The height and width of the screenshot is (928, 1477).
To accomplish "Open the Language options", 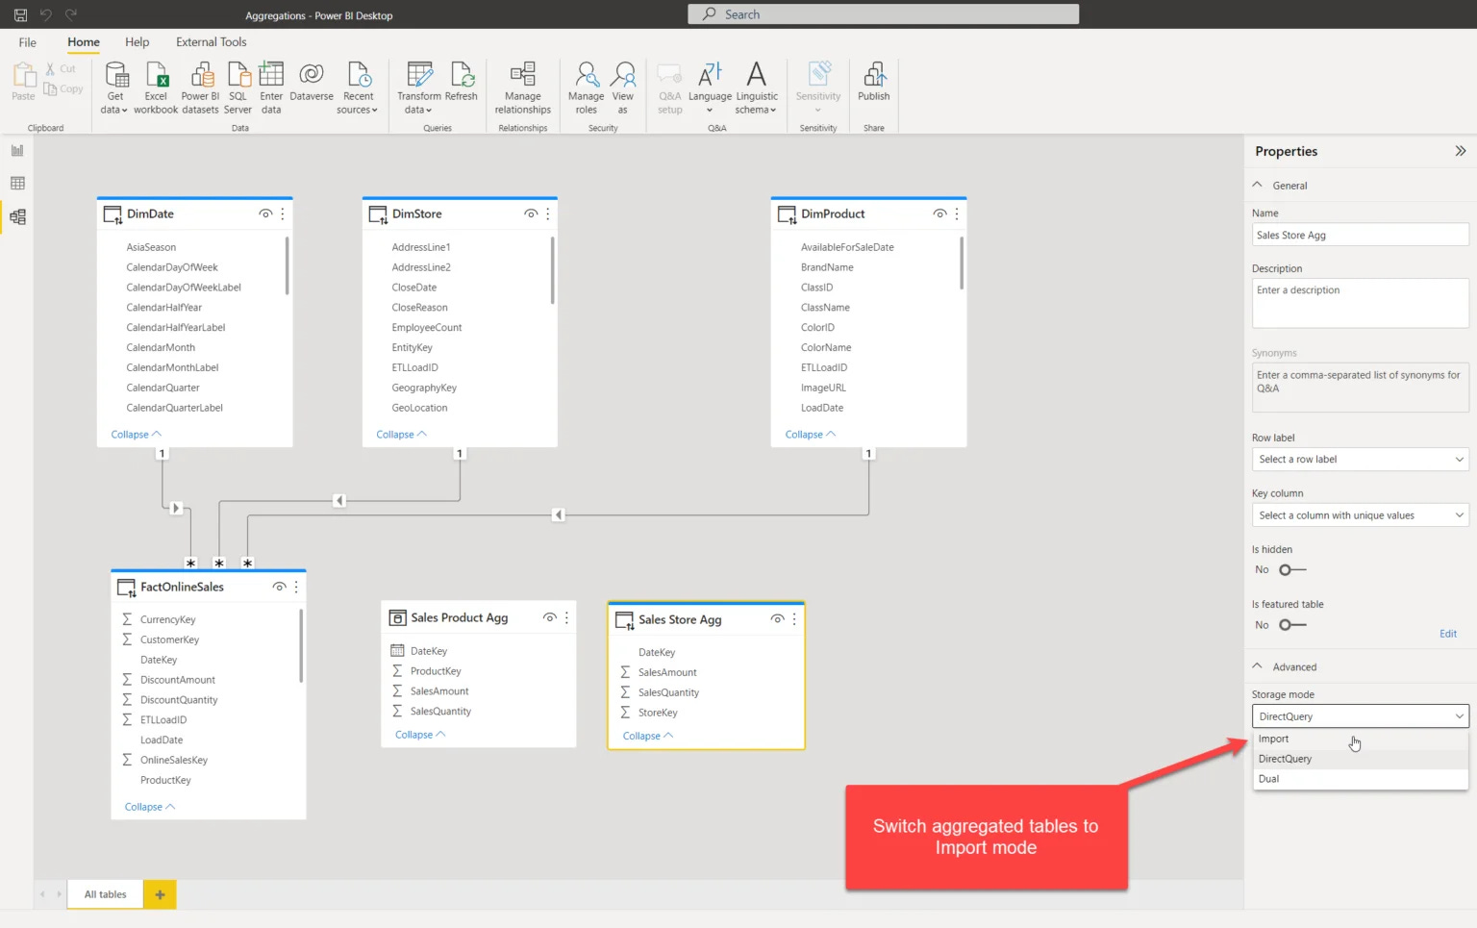I will pyautogui.click(x=710, y=88).
